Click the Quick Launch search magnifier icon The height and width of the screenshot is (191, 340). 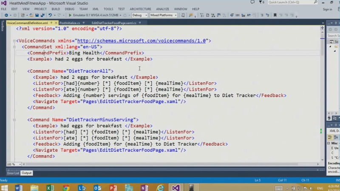(315, 2)
